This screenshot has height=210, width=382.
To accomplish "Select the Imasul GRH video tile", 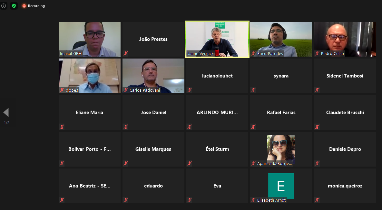I will (x=90, y=39).
